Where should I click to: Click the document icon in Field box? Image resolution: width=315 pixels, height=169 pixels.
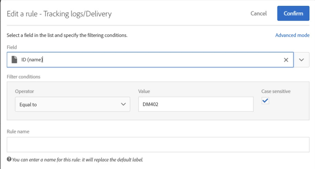tap(14, 60)
